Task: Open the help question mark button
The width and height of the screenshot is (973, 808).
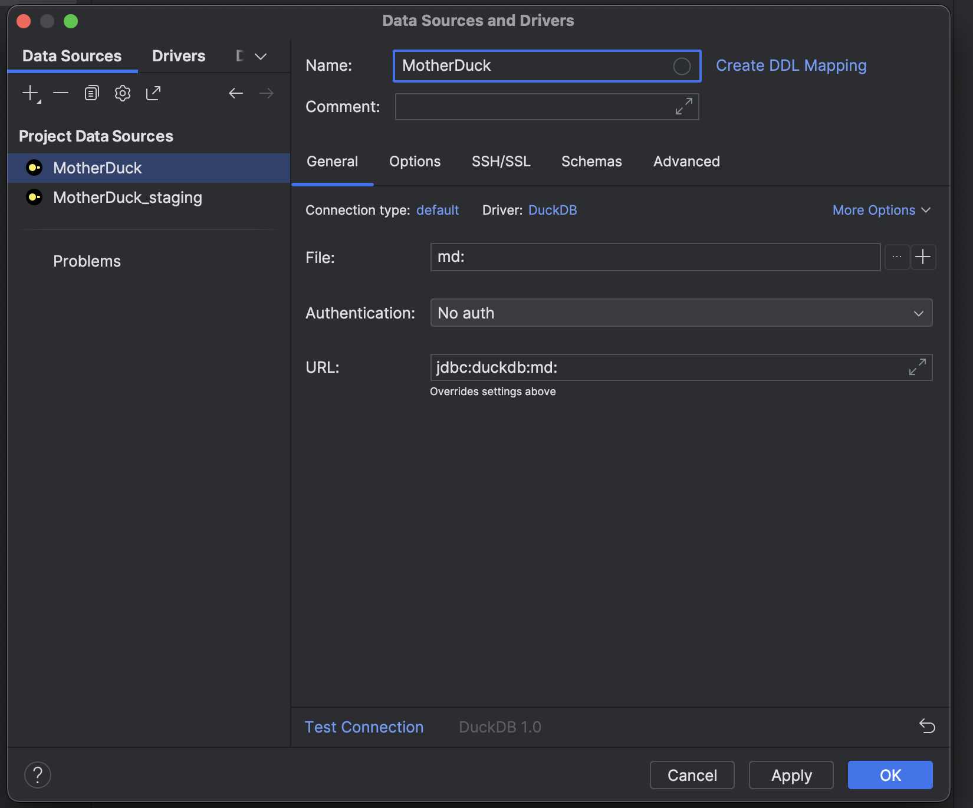Action: click(x=38, y=775)
